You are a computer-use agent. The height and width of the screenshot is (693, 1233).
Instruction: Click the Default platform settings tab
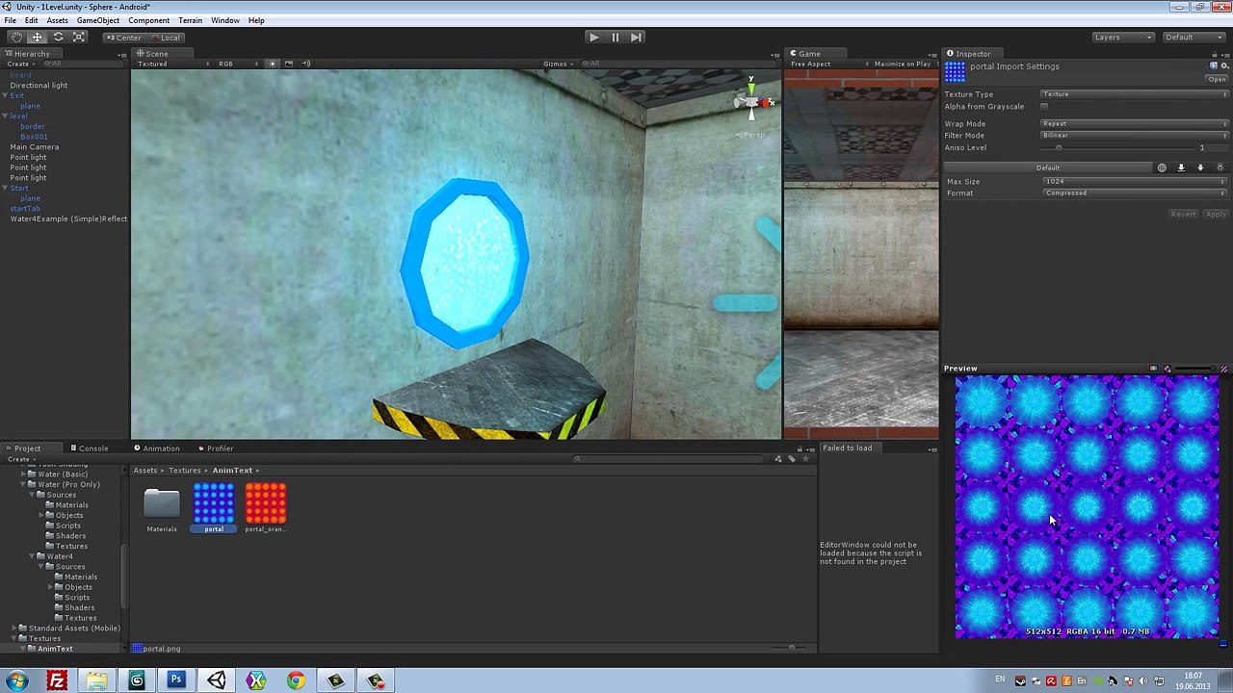coord(1048,167)
